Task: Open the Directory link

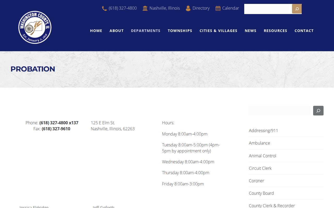Action: 201,8
